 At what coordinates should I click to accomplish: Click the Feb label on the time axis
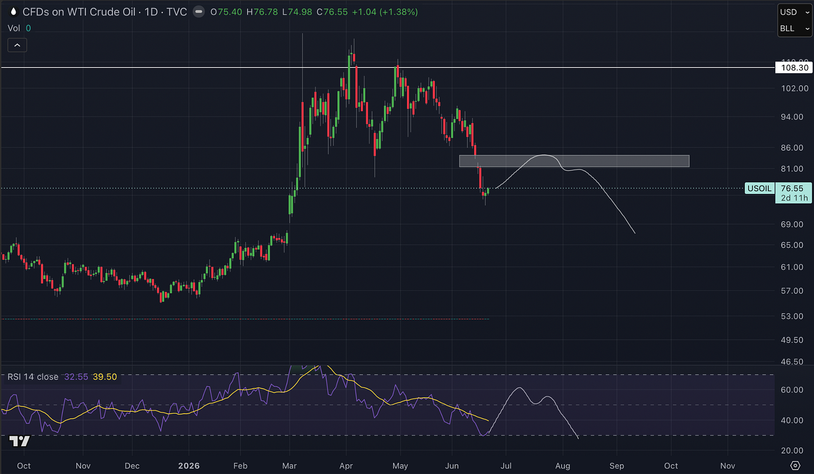(240, 466)
